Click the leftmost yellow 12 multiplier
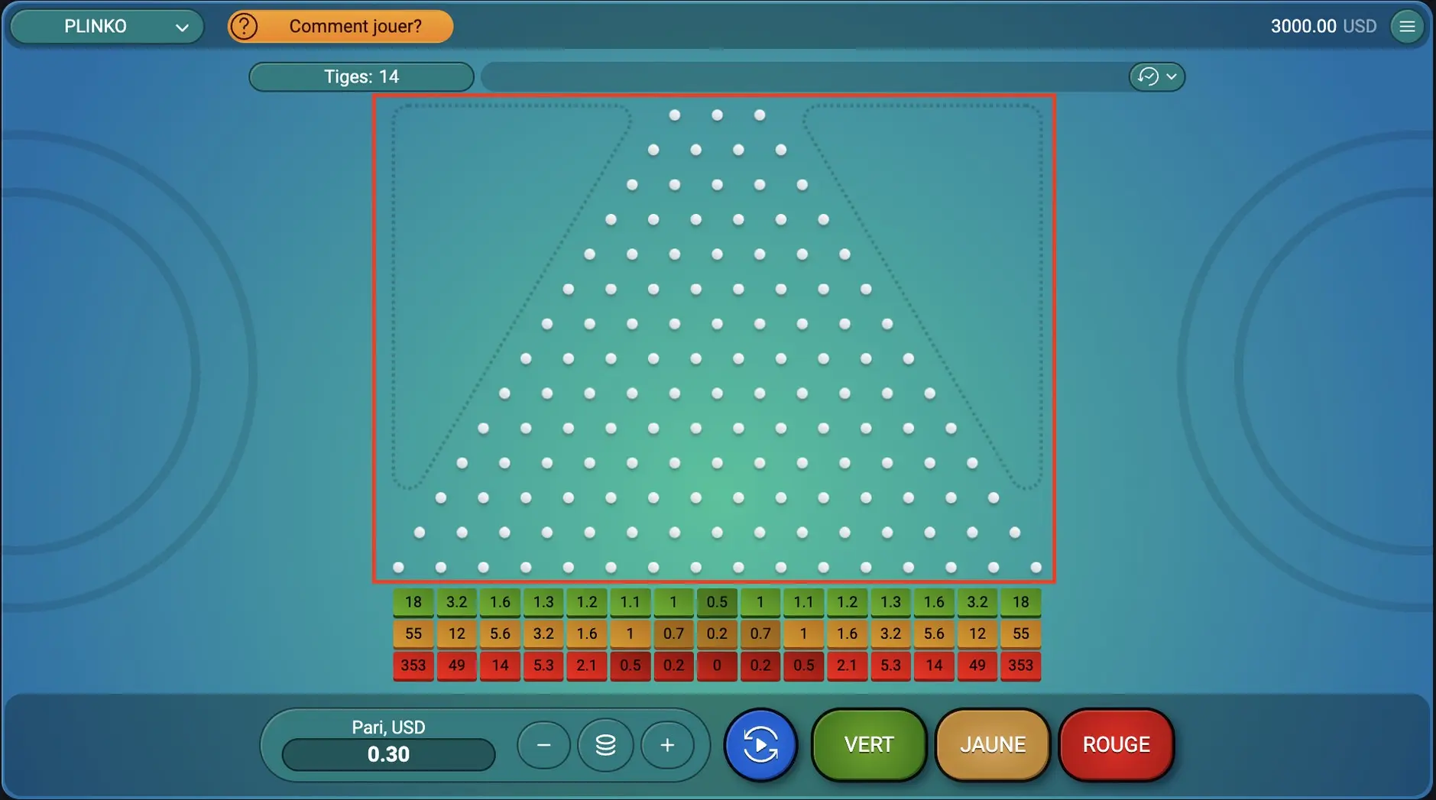 [457, 633]
